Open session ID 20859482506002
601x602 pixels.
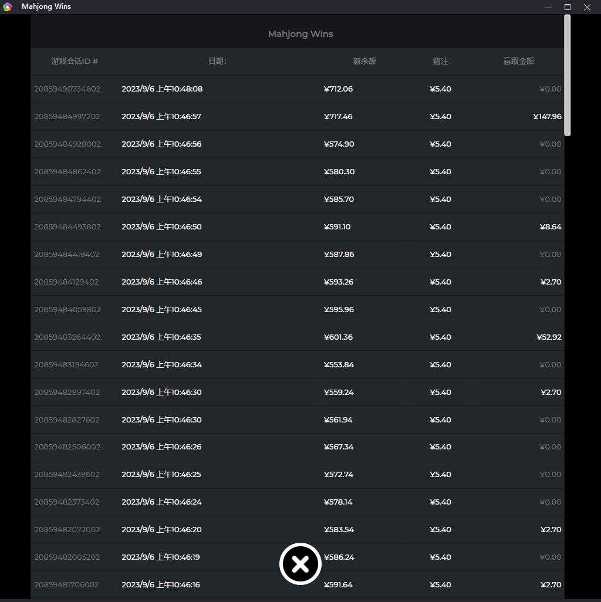click(x=67, y=447)
